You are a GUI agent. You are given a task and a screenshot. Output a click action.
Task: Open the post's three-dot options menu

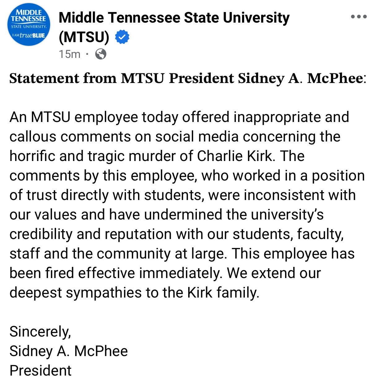359,17
